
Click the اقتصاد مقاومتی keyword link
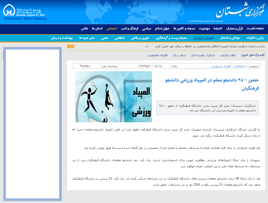tap(158, 55)
